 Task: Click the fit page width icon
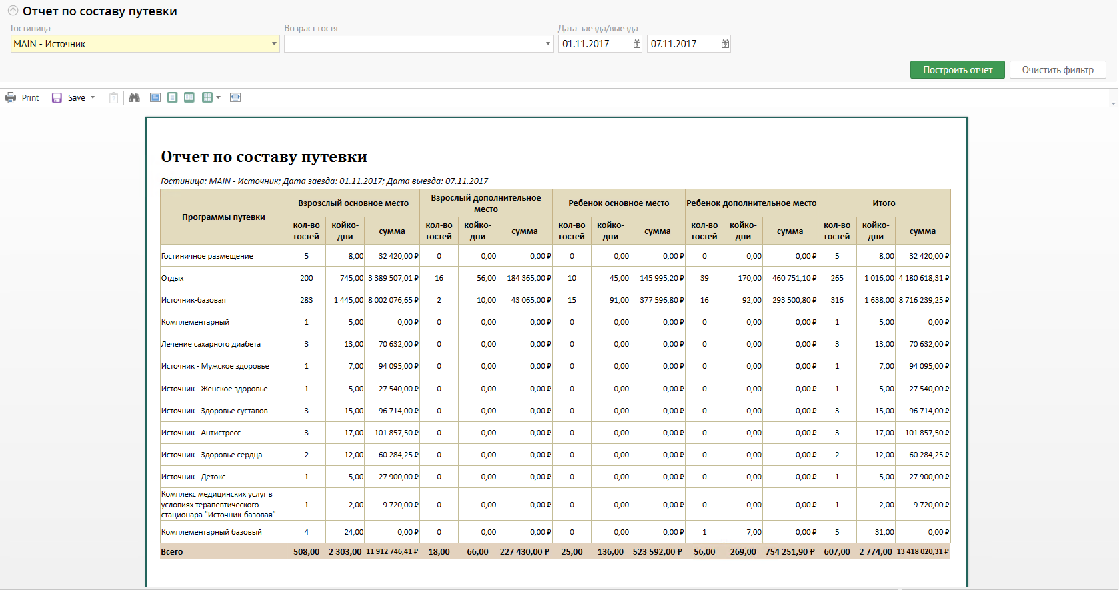point(235,97)
